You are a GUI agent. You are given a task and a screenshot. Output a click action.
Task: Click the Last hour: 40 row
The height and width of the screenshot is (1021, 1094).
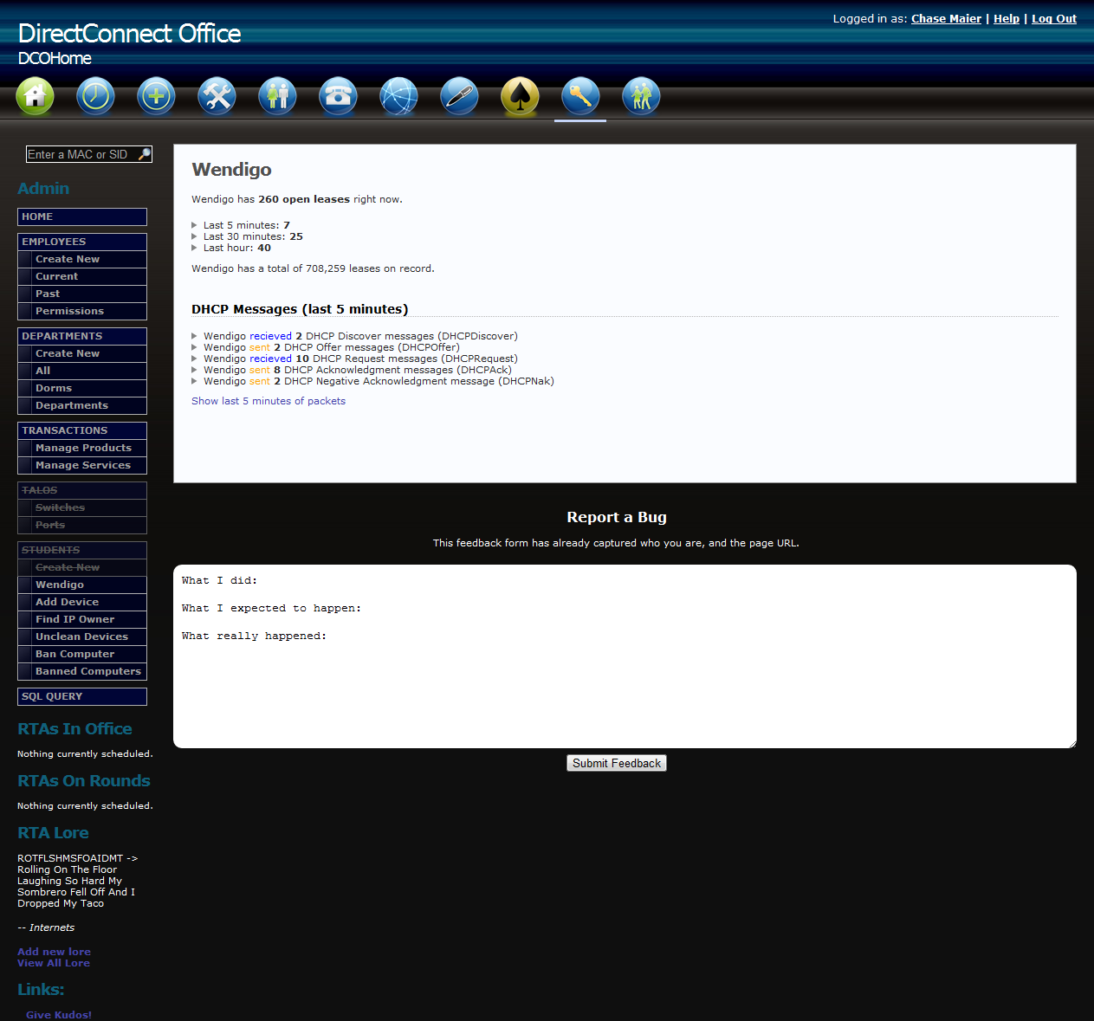237,248
